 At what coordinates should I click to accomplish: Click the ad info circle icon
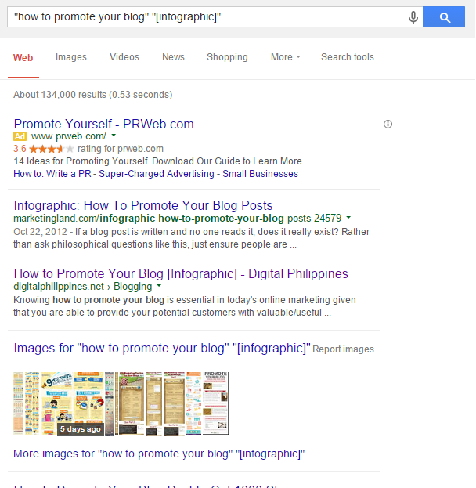388,124
